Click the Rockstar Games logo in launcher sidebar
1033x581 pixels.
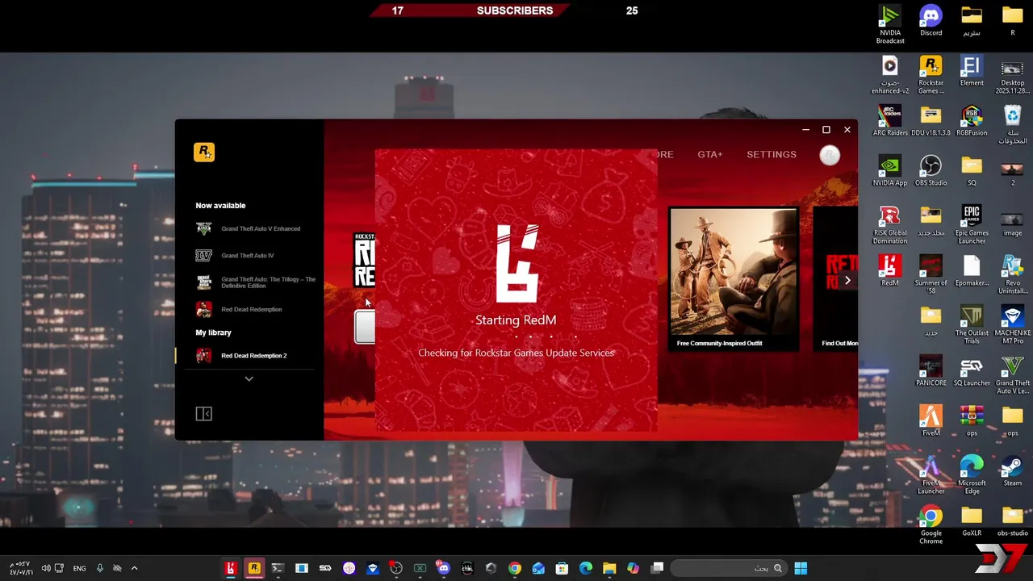pos(204,152)
